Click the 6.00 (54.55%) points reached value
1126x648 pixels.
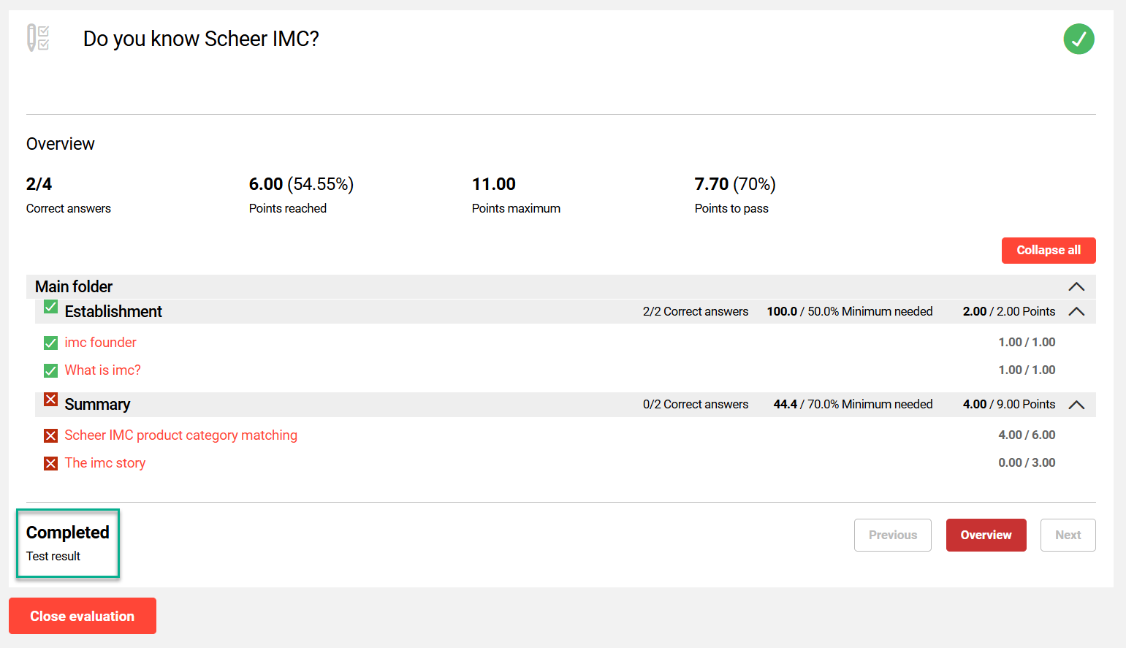pos(301,184)
